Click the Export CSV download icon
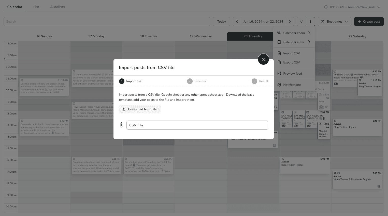Viewport: 388px width, 216px height. (279, 62)
